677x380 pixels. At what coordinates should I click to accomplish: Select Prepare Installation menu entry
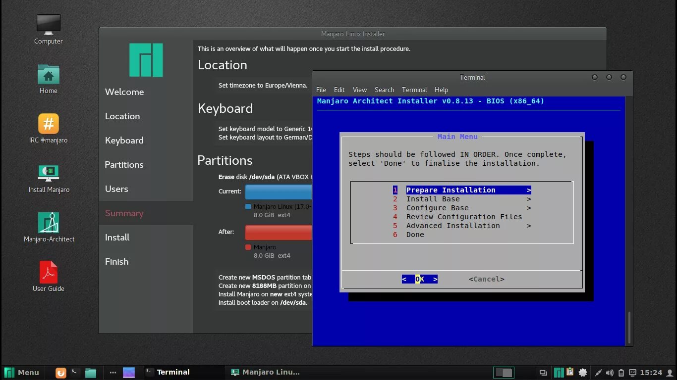click(x=462, y=190)
